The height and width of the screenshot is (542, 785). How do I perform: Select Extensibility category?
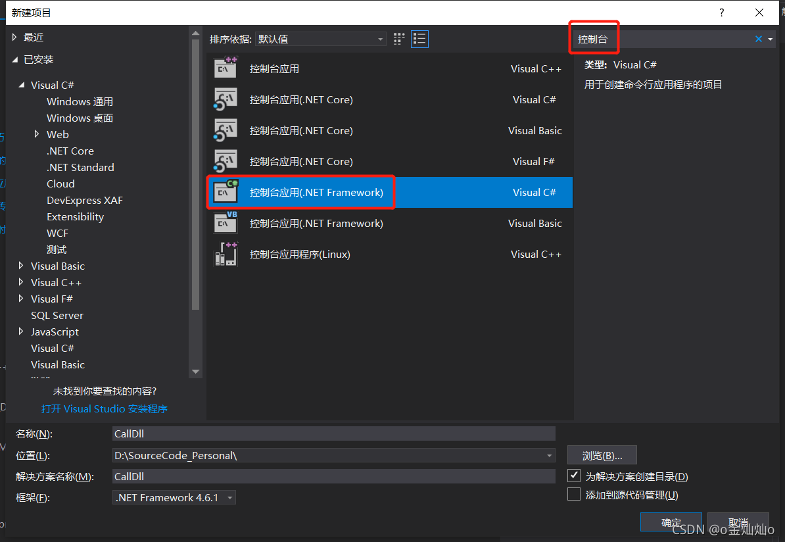[x=75, y=217]
